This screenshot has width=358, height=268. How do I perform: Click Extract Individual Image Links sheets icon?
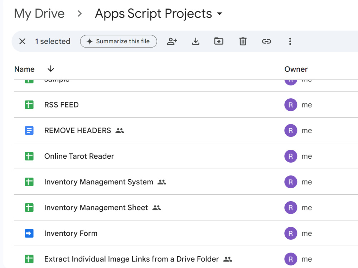[x=29, y=259]
